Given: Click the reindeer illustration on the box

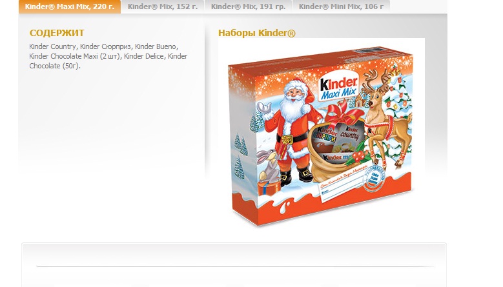Looking at the screenshot, I should pos(386,117).
